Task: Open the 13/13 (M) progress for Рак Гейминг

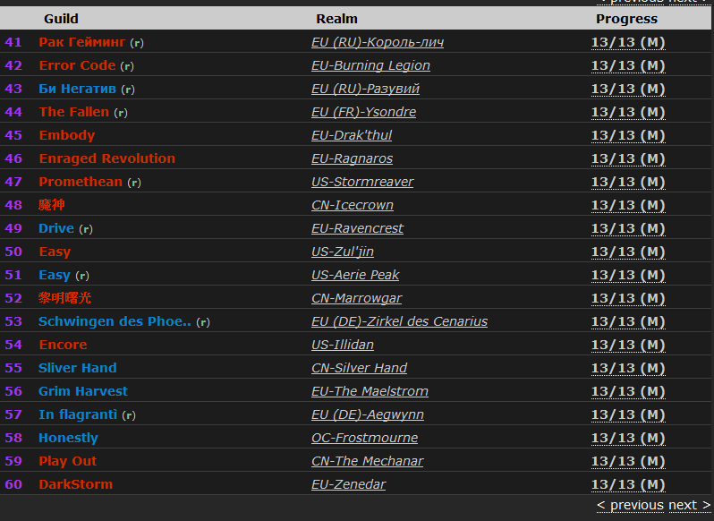Action: pyautogui.click(x=628, y=42)
